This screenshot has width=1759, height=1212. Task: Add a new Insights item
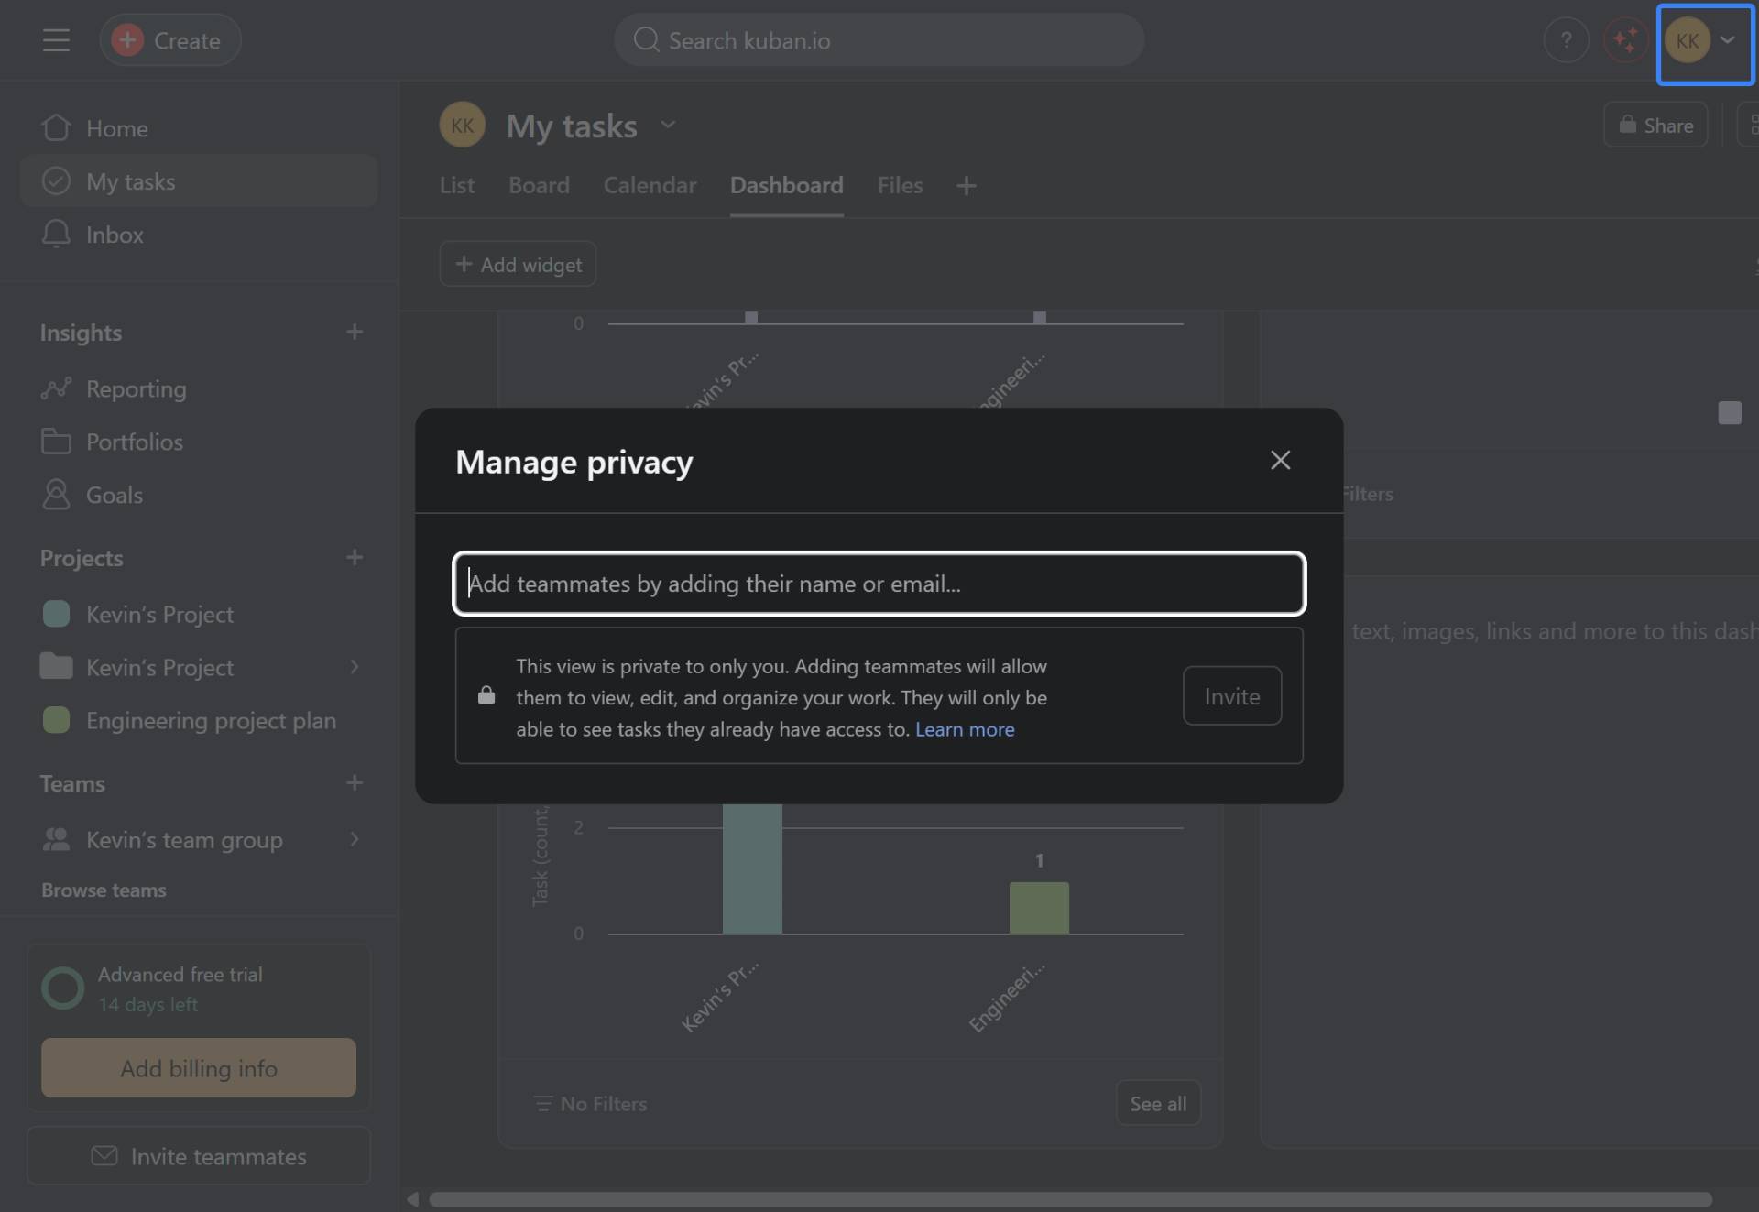pos(355,333)
